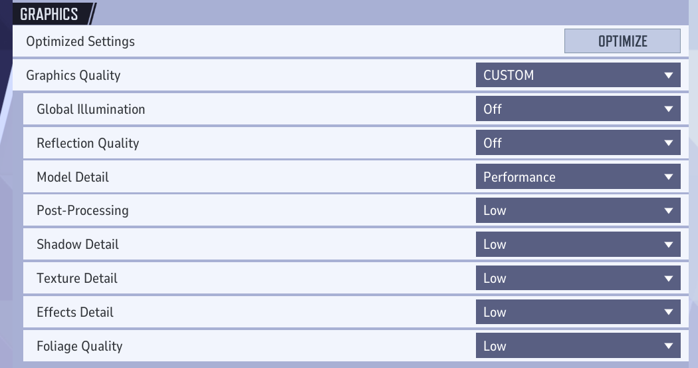Click the Post-Processing label
Screen dimensions: 698x368
[x=82, y=211]
